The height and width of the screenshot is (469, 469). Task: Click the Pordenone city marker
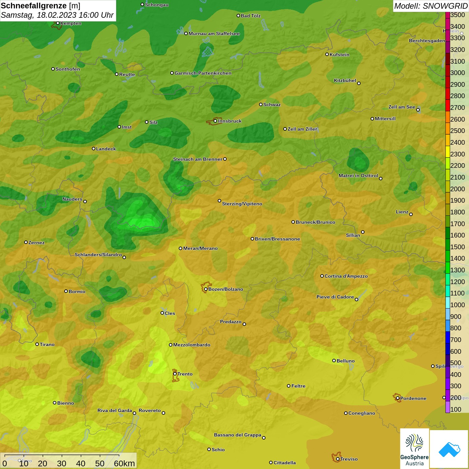click(398, 398)
